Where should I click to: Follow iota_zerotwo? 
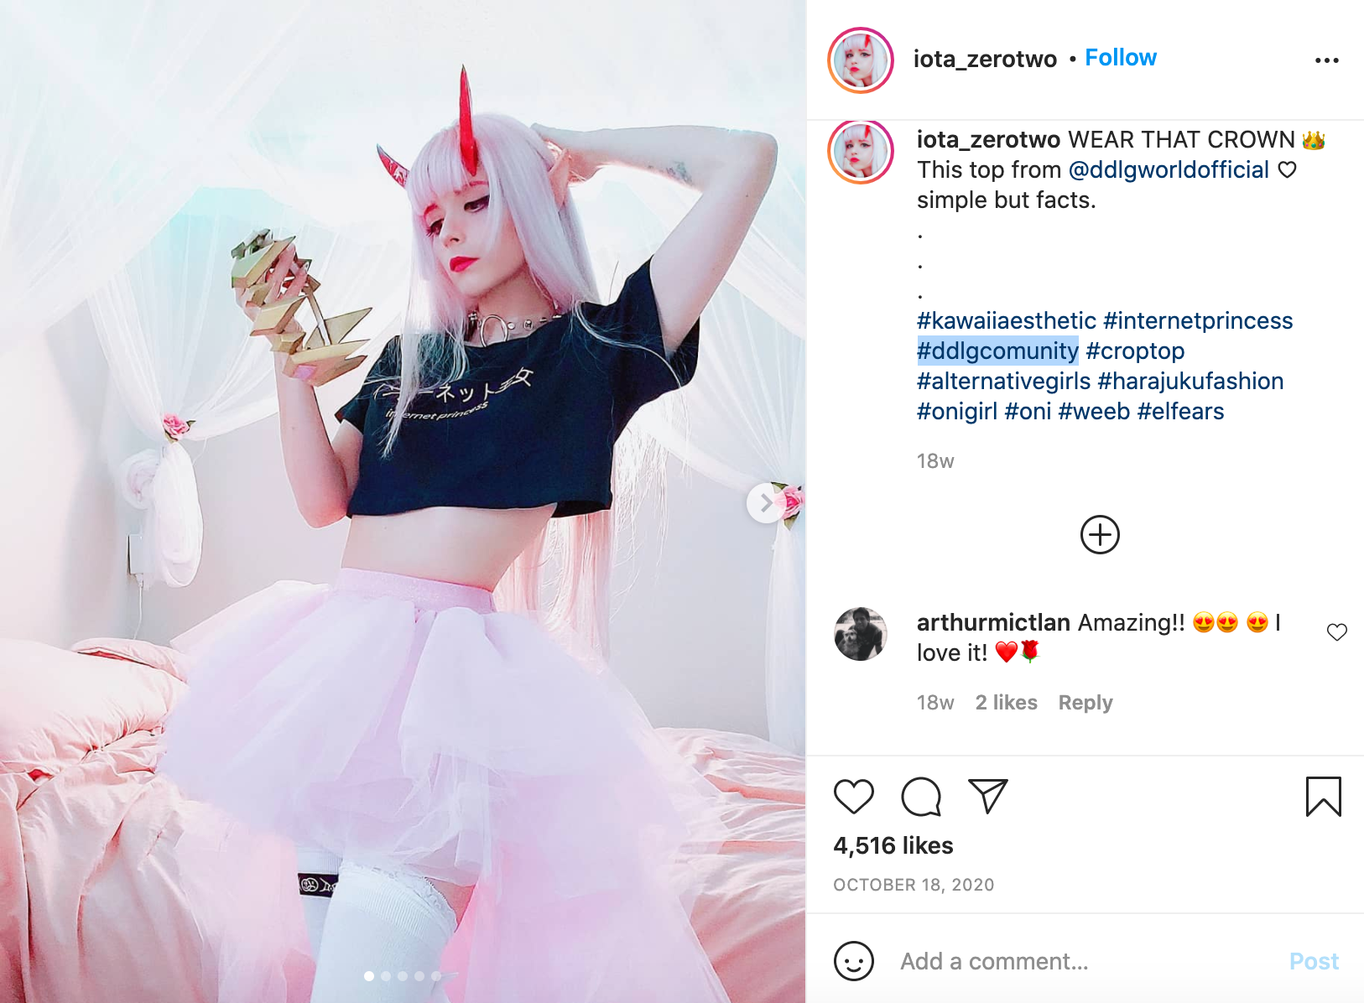pyautogui.click(x=1121, y=58)
